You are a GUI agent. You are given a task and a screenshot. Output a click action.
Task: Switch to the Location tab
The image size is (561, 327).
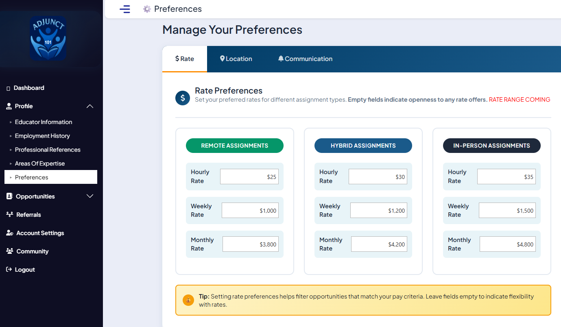click(x=236, y=59)
